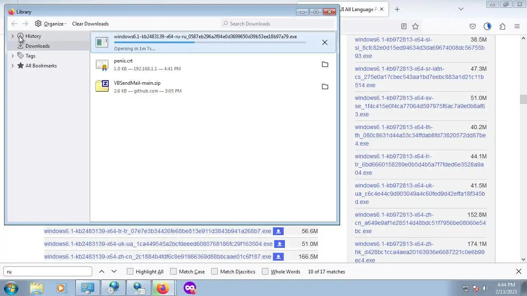
Task: Click the find bar text field
Action: pyautogui.click(x=48, y=271)
